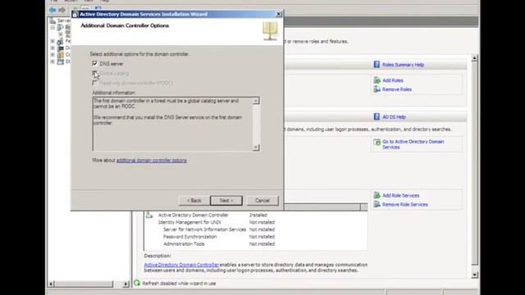525x295 pixels.
Task: Click the Additional information box scroll up arrow
Action: 256,101
